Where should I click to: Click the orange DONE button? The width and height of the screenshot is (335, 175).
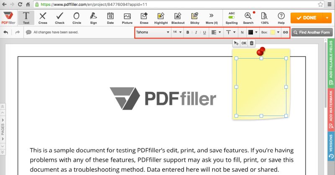[x=307, y=18]
